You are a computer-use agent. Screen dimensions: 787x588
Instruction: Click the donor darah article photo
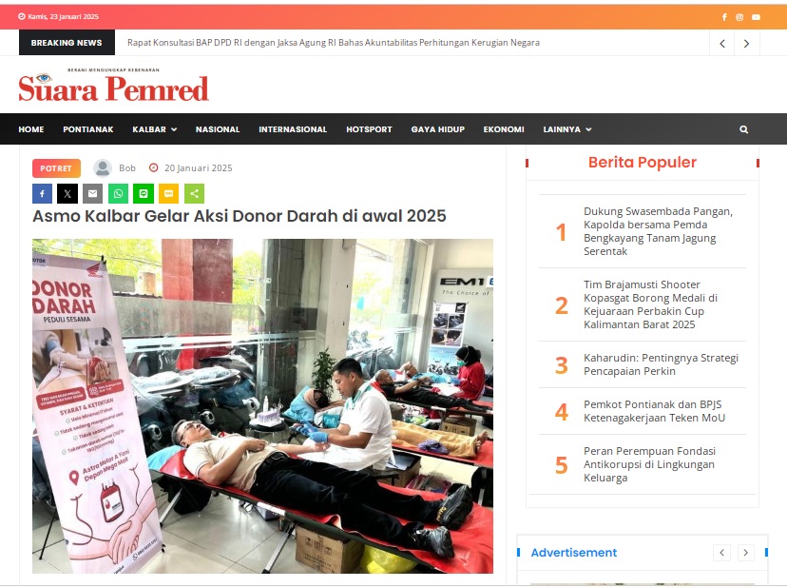click(x=262, y=406)
